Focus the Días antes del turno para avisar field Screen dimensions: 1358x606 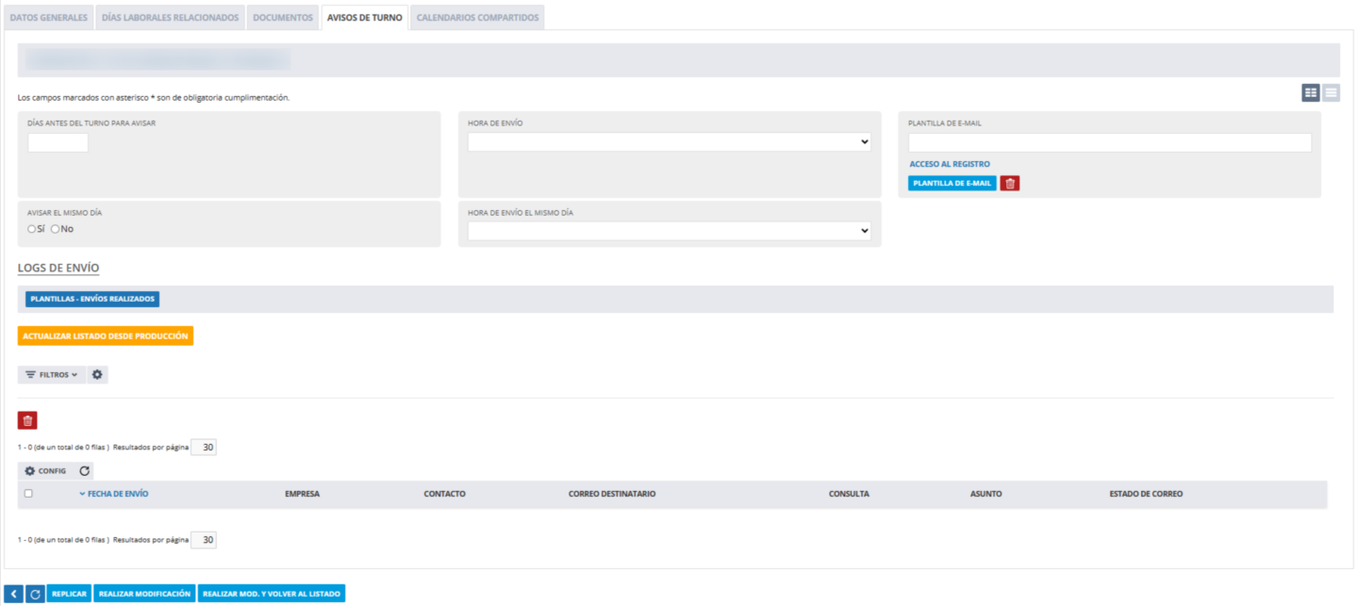coord(58,142)
